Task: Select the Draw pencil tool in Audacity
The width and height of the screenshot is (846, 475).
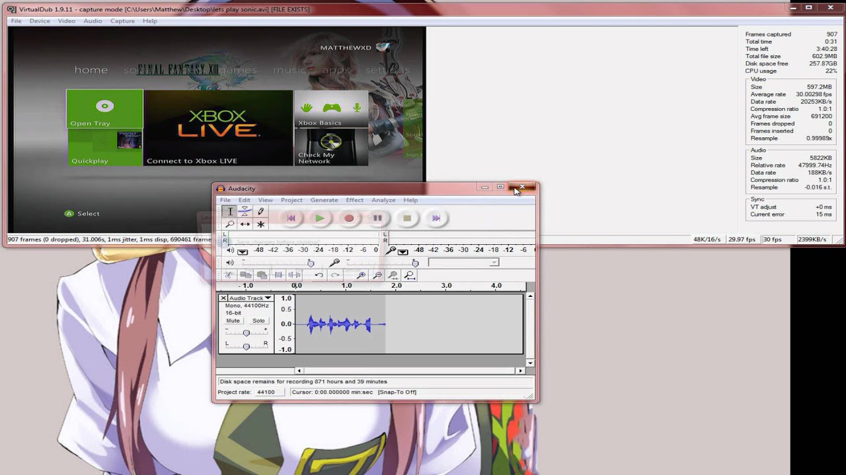Action: (260, 211)
